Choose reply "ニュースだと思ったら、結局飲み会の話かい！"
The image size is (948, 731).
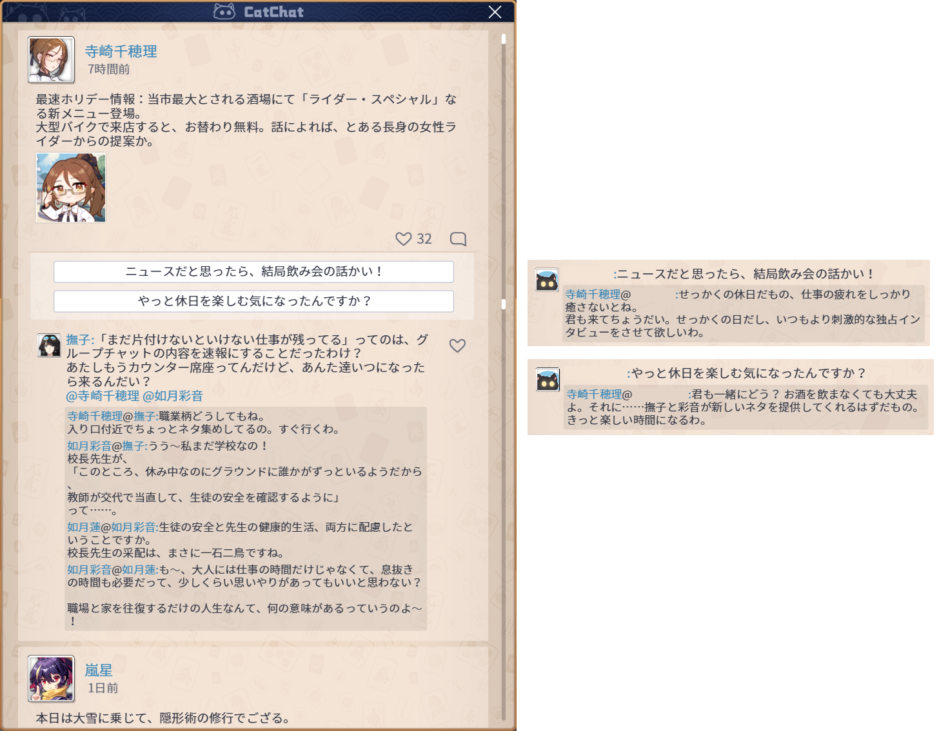tap(253, 272)
